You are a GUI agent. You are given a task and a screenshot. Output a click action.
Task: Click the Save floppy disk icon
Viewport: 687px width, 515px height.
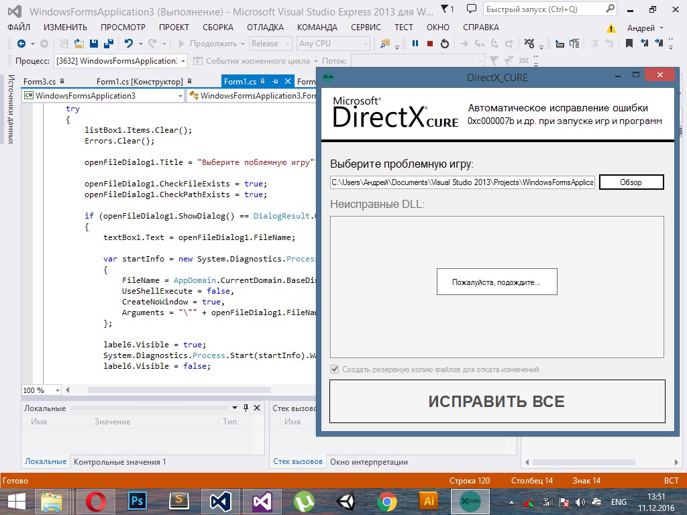94,44
